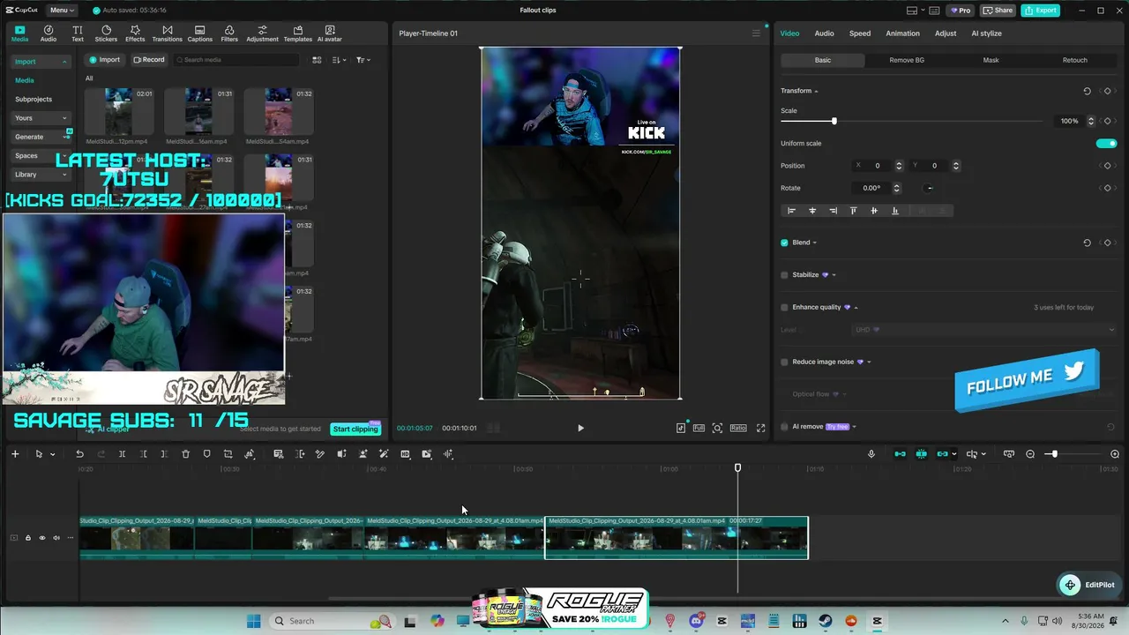
Task: Switch to the Speed inspector tab
Action: click(x=860, y=34)
